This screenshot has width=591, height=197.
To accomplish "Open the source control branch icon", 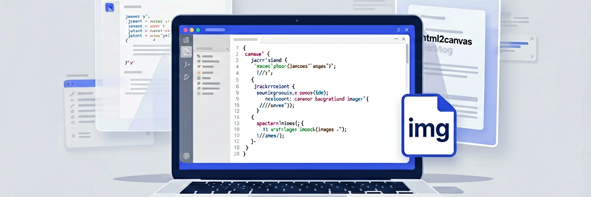I will (186, 64).
